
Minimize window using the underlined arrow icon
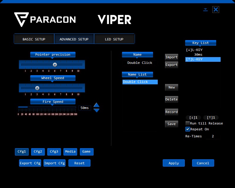(205, 10)
